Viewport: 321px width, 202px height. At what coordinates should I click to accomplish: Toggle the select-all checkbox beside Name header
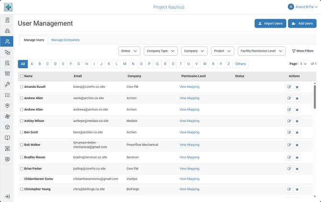22,76
